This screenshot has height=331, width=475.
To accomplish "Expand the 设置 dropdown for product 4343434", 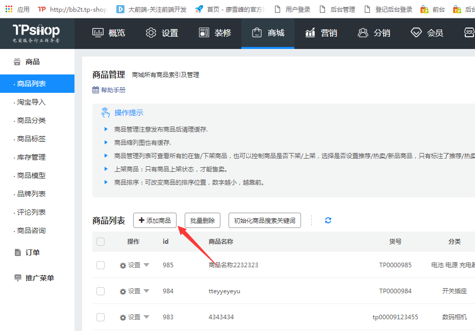I will 134,317.
